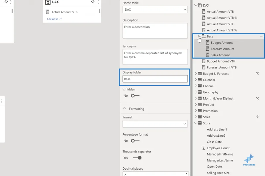Click the DAX table icon in Fields pane
The width and height of the screenshot is (265, 176).
click(x=200, y=5)
